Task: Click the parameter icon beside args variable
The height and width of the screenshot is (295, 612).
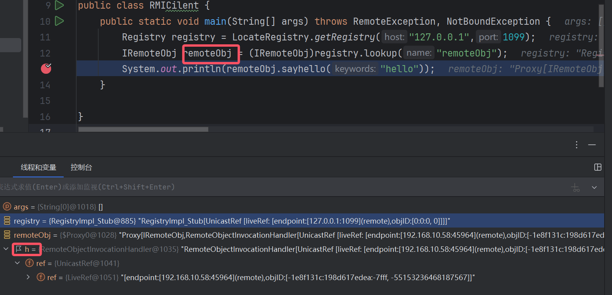Action: pyautogui.click(x=7, y=207)
